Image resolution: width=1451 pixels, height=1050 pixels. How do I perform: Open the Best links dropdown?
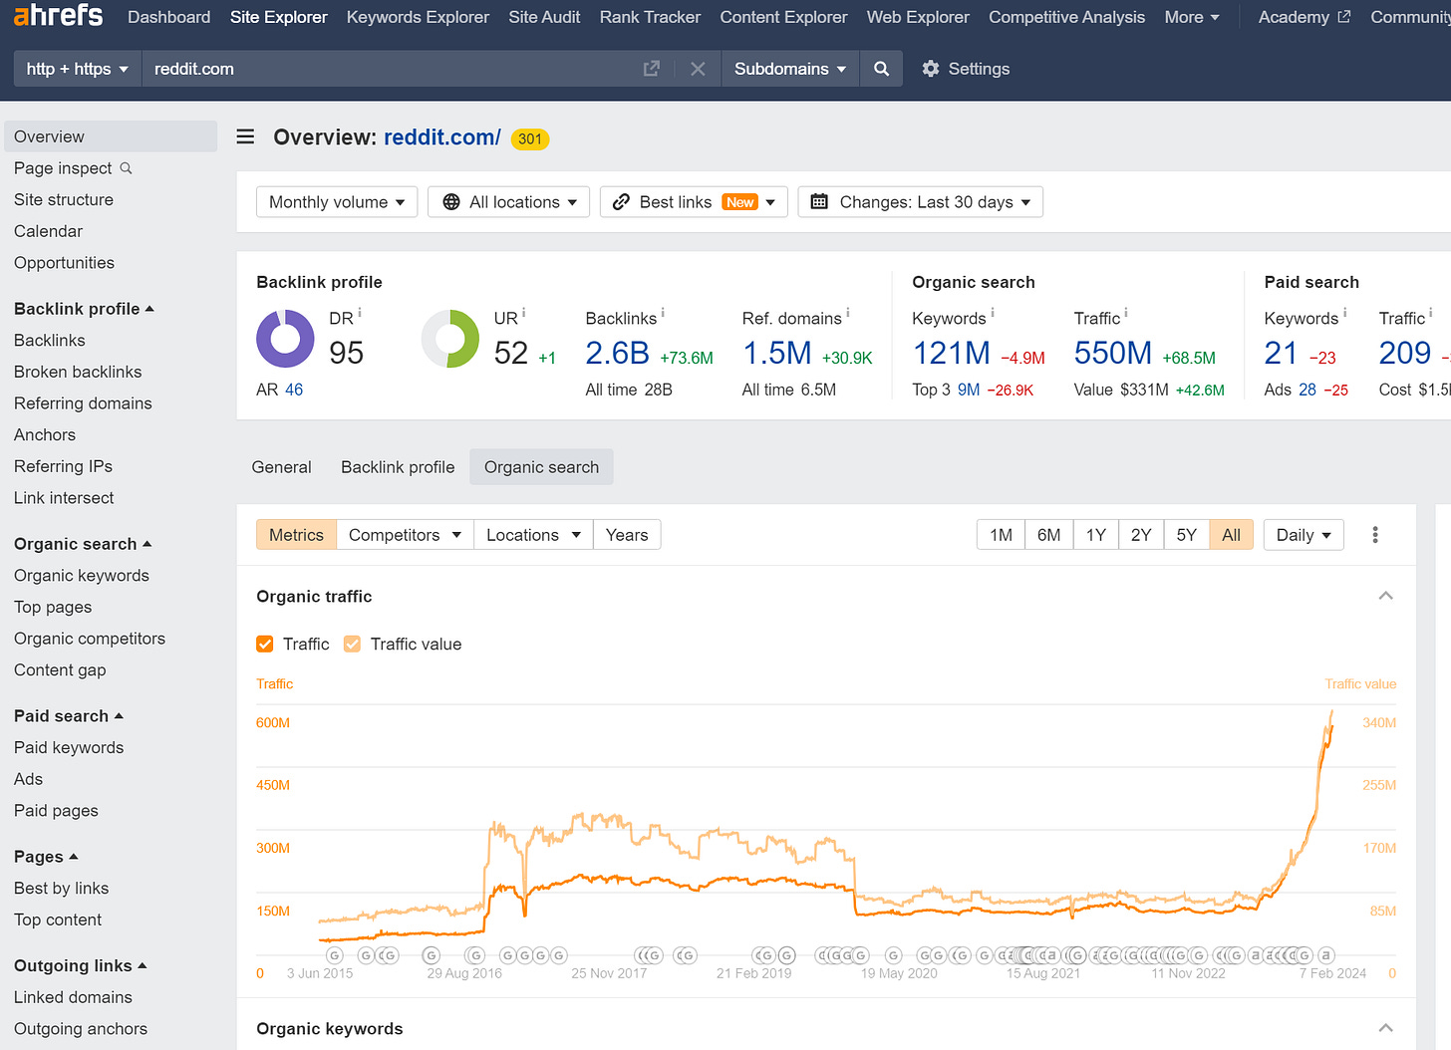click(x=694, y=202)
